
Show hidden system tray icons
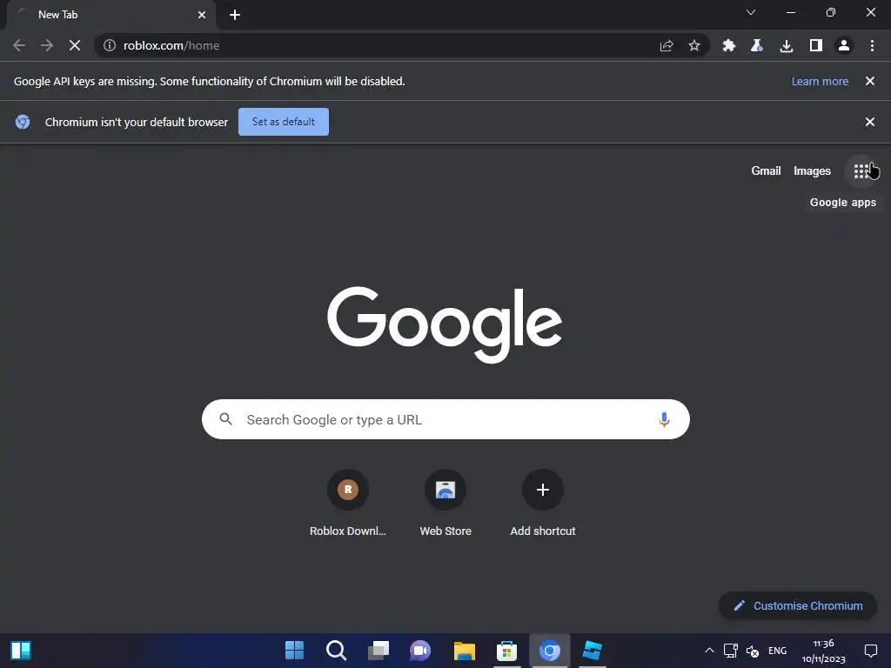pos(709,651)
